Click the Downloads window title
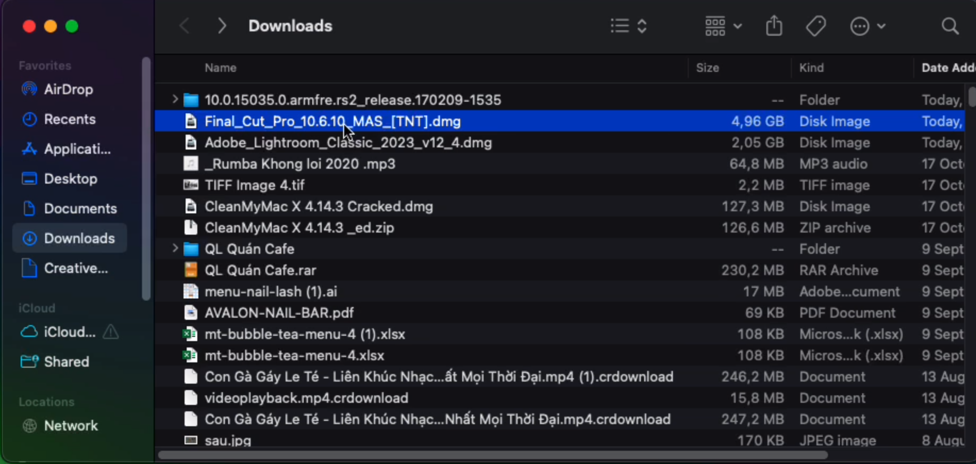The width and height of the screenshot is (976, 464). click(290, 26)
